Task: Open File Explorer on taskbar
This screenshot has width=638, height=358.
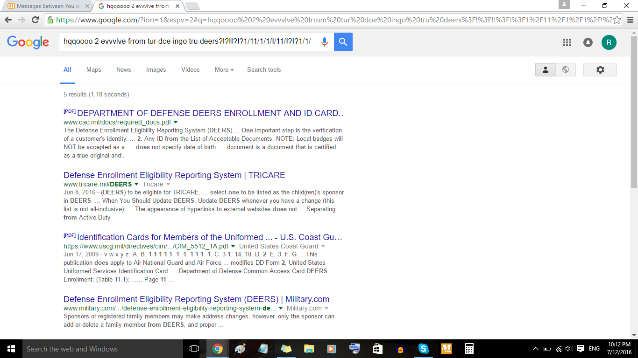Action: pos(309,349)
